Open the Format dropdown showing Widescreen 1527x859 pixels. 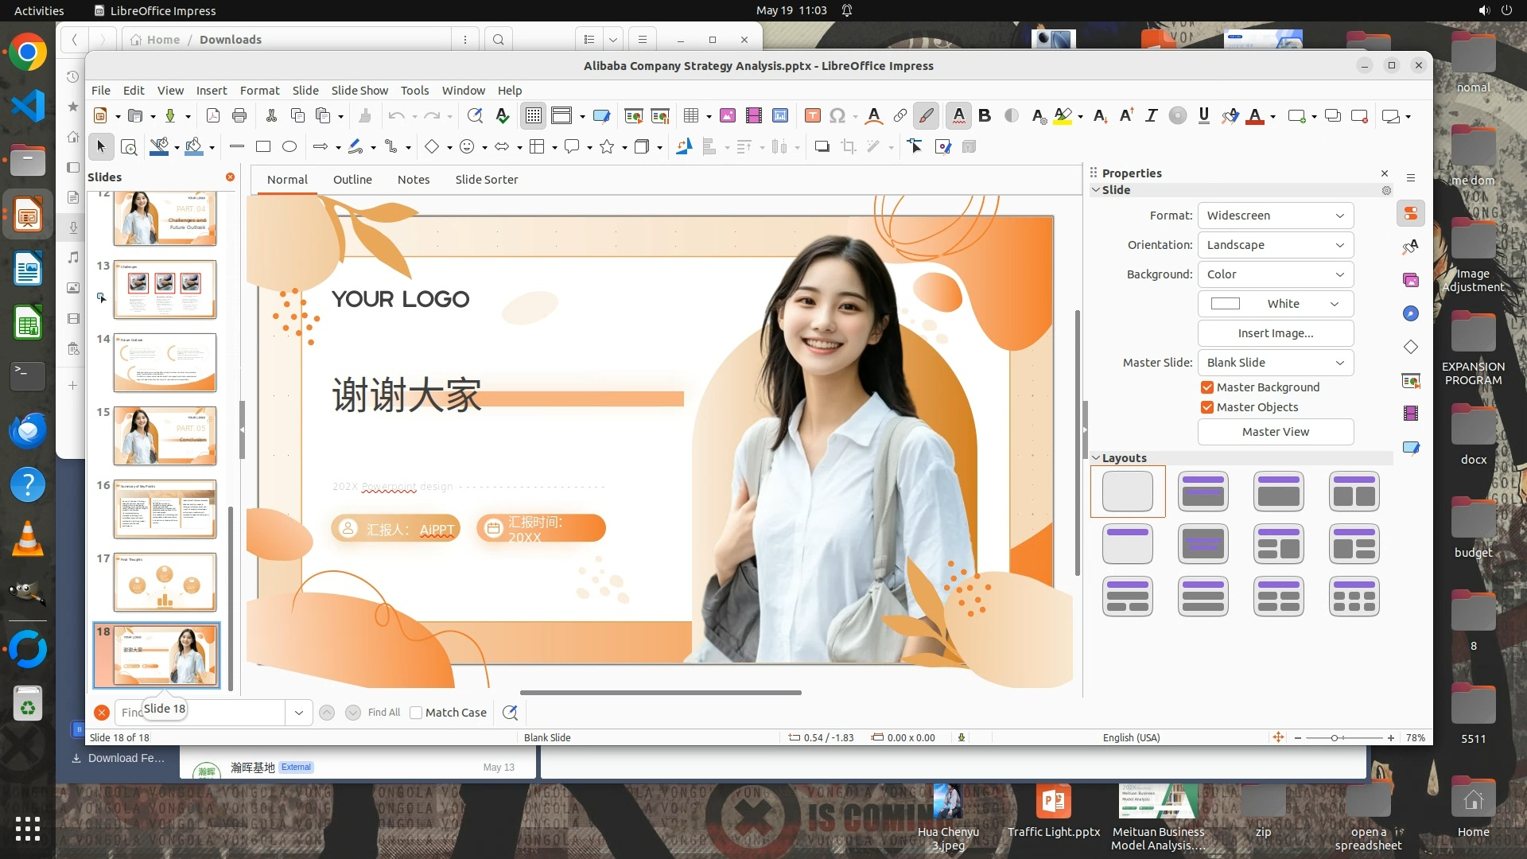(1275, 216)
